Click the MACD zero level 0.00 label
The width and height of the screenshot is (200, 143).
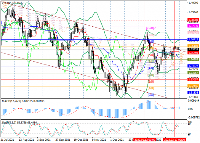tap(191, 109)
